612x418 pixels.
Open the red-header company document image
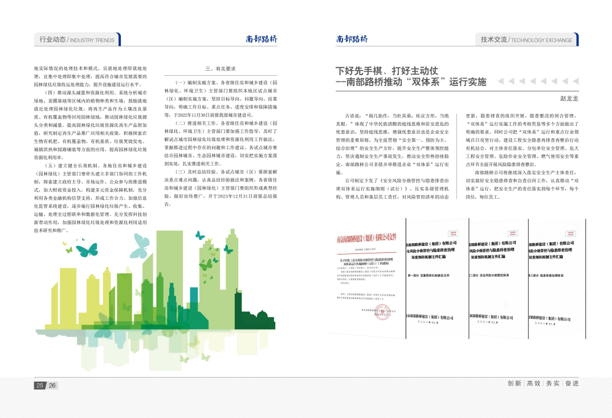coord(367,278)
